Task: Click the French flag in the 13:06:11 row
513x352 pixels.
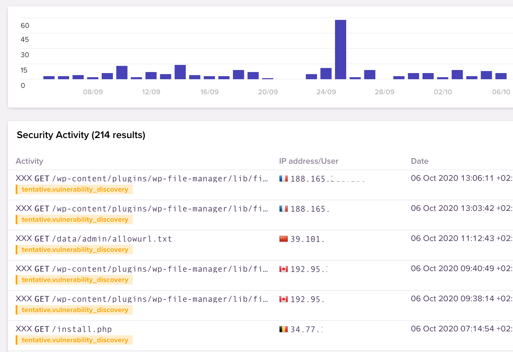Action: click(283, 179)
